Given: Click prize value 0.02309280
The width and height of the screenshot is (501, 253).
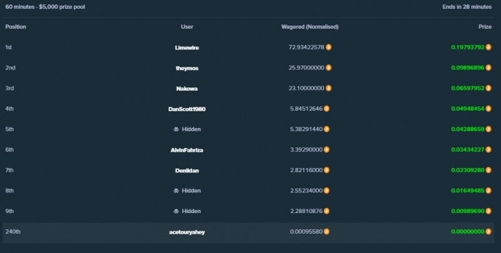Looking at the screenshot, I should tap(468, 170).
